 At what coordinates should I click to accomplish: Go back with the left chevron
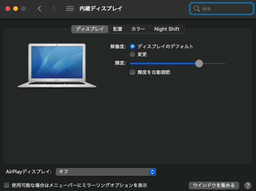39,9
